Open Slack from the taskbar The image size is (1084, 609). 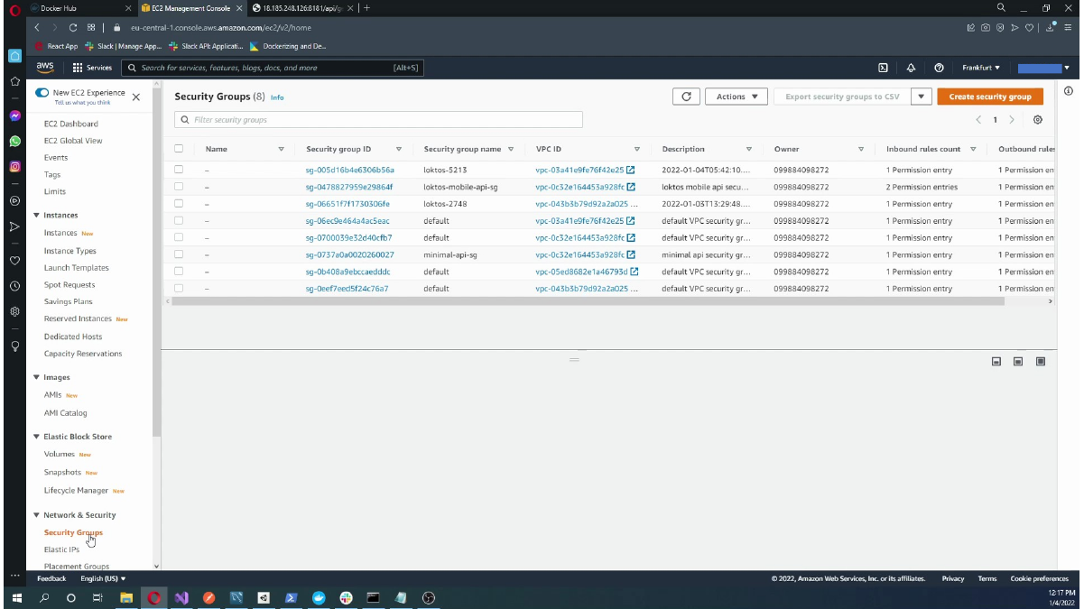(346, 597)
